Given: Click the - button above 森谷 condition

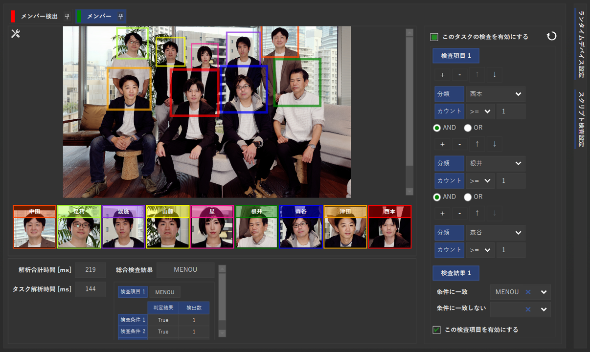Looking at the screenshot, I should tap(459, 214).
